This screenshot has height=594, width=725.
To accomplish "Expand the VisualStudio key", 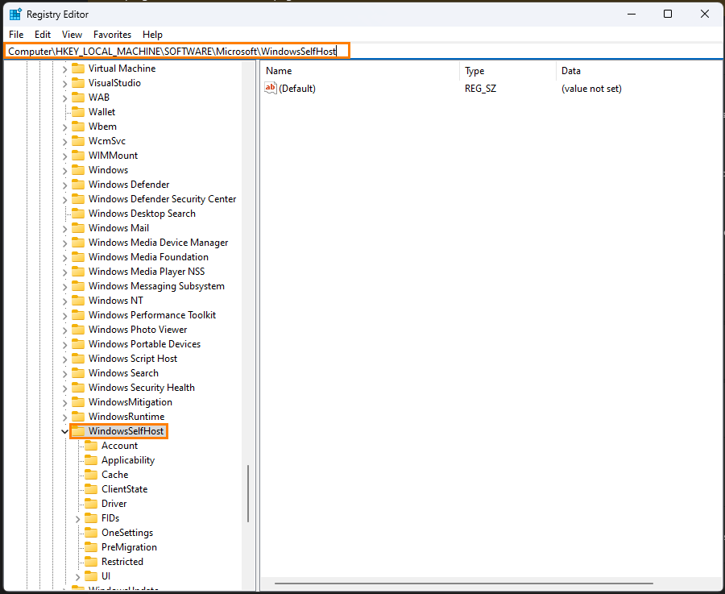I will [64, 84].
